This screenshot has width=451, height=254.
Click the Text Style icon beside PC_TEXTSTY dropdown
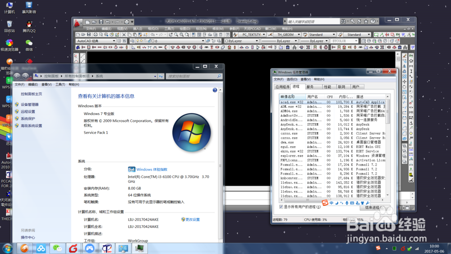coord(235,35)
